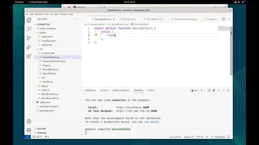Viewport: 259px width, 145px height.
Task: Show the DEBUG CONSOLE panel tab
Action: [121, 90]
